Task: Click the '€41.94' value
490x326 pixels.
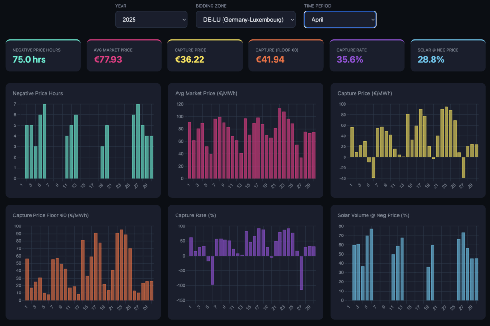Action: (x=270, y=59)
